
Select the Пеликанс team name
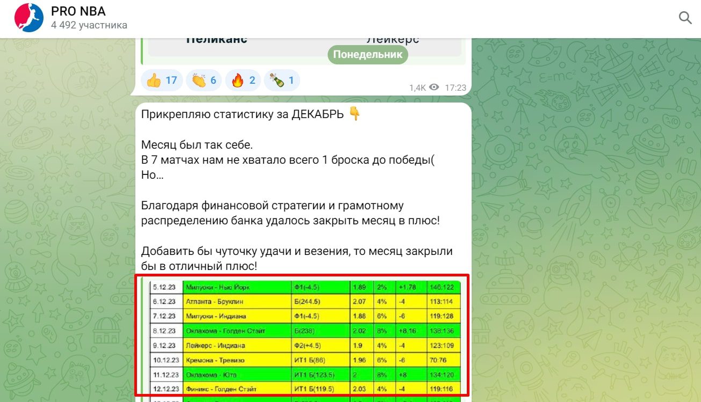tap(217, 39)
